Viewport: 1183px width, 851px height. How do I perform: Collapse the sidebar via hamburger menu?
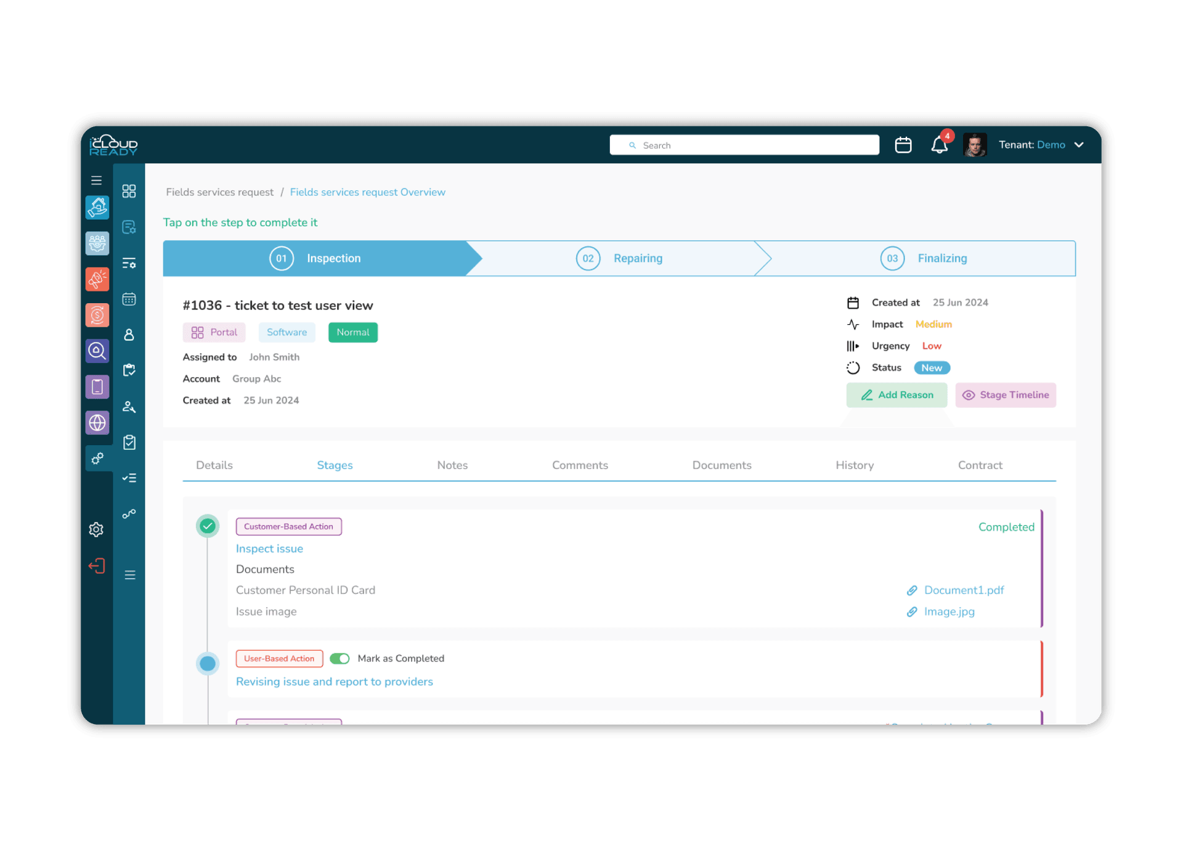(96, 179)
